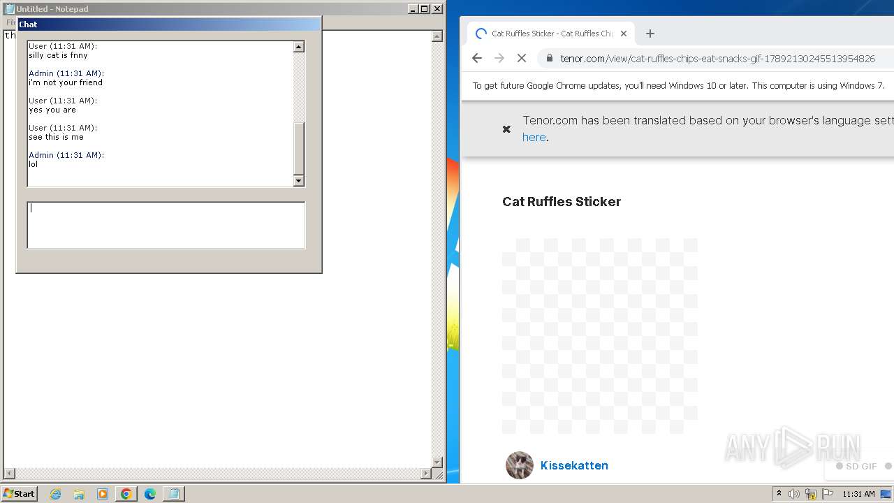This screenshot has height=503, width=894.
Task: Open Microsoft Edge from the taskbar
Action: point(150,494)
